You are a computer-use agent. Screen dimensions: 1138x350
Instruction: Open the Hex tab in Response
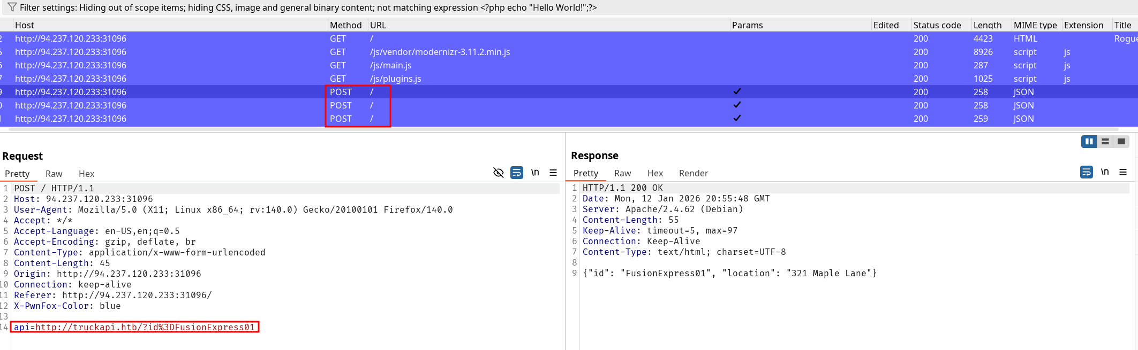655,173
